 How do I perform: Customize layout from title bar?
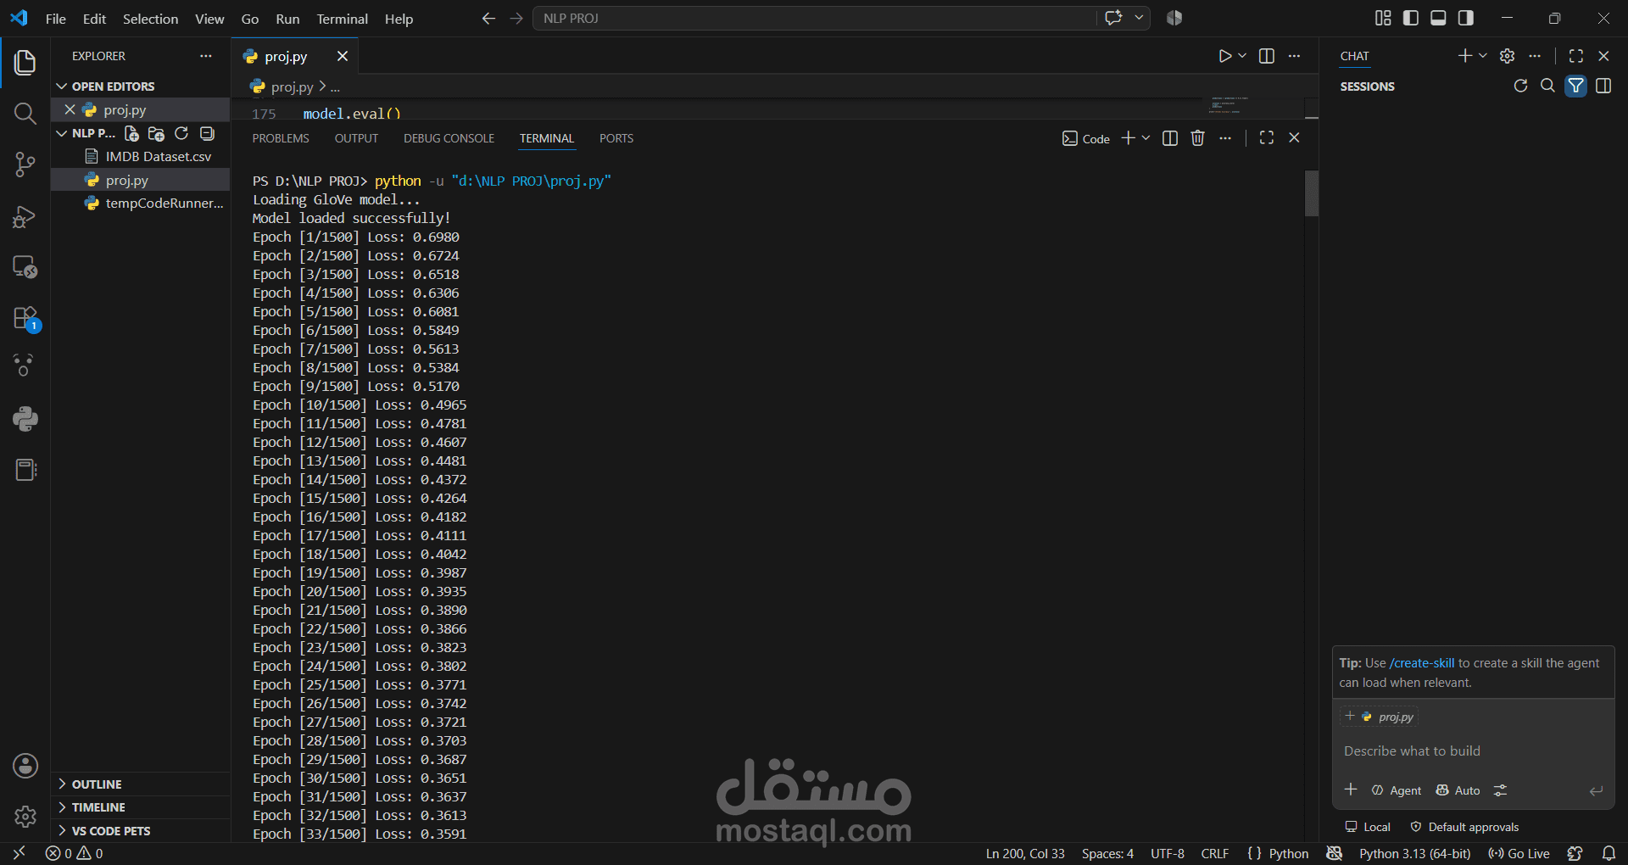pyautogui.click(x=1383, y=18)
